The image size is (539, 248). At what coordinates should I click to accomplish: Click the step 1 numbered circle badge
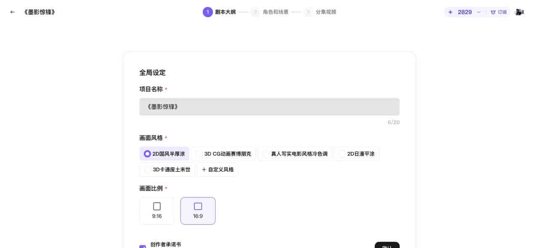click(208, 12)
